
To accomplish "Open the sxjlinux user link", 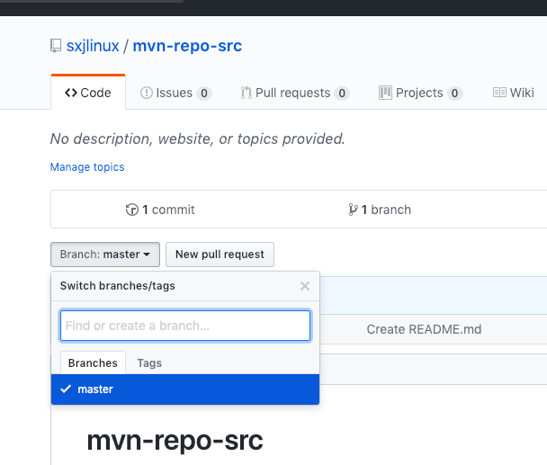I will (93, 46).
